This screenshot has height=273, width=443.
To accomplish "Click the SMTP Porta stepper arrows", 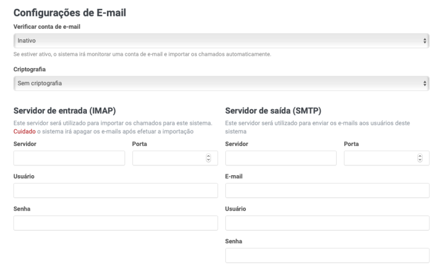I will [x=420, y=158].
